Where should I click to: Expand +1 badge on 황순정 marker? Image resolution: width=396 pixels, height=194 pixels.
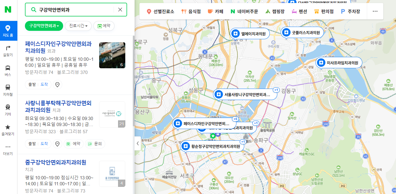coord(243,142)
